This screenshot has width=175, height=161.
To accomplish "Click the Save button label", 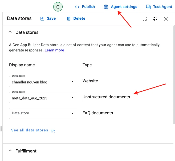I will 51,18.
